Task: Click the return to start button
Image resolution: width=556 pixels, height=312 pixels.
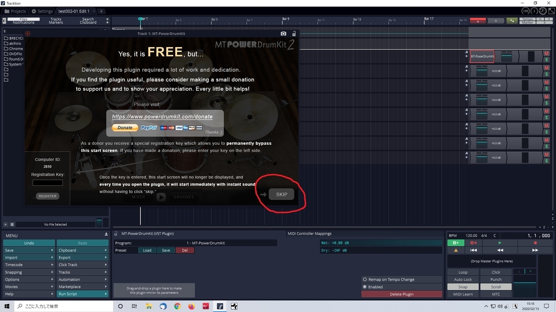Action: coord(474,250)
